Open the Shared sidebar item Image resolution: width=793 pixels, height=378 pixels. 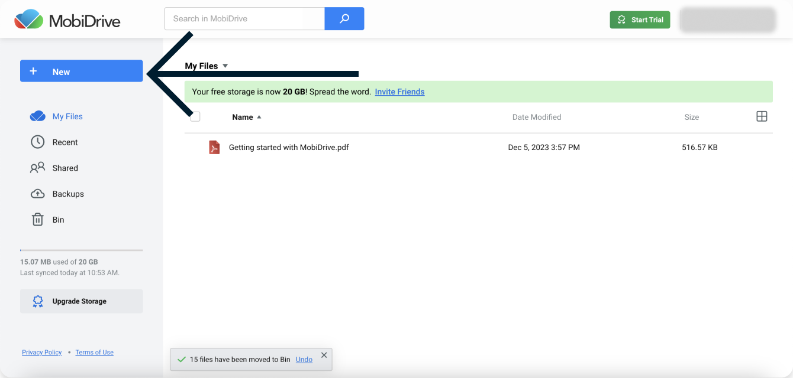tap(54, 168)
